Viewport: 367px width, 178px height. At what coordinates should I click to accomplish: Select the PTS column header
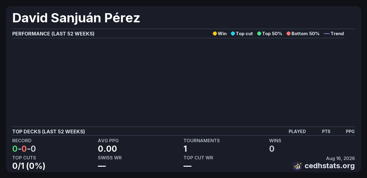click(326, 132)
